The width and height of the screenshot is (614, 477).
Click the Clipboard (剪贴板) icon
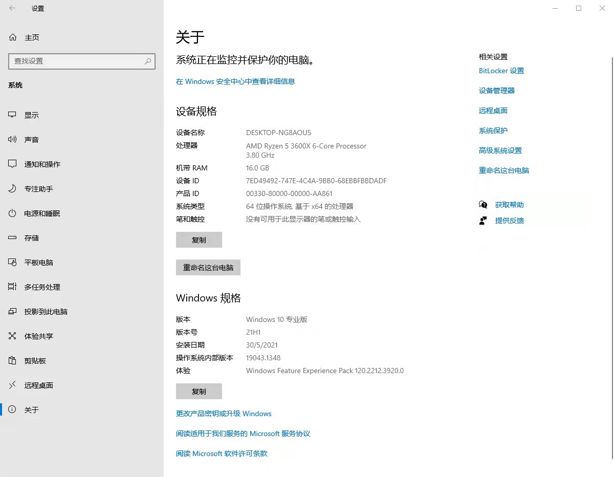13,361
